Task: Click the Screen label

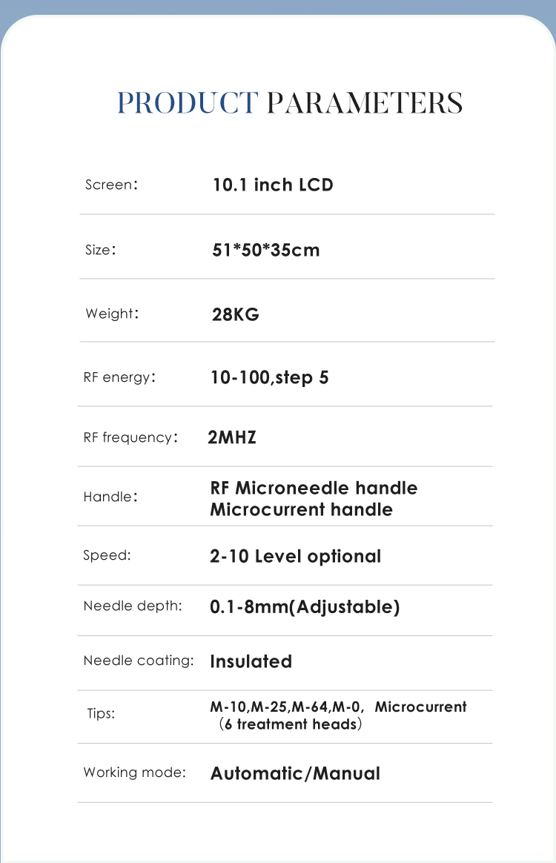Action: (x=111, y=185)
